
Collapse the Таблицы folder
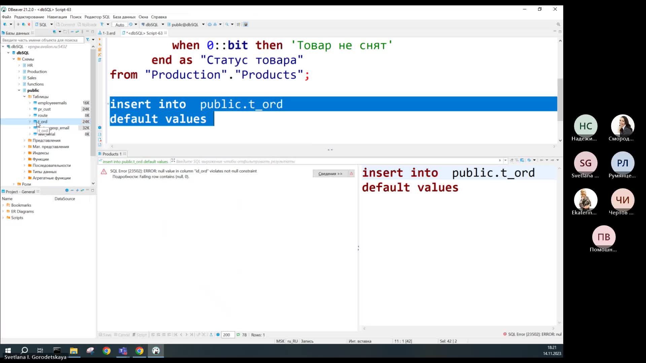click(25, 97)
